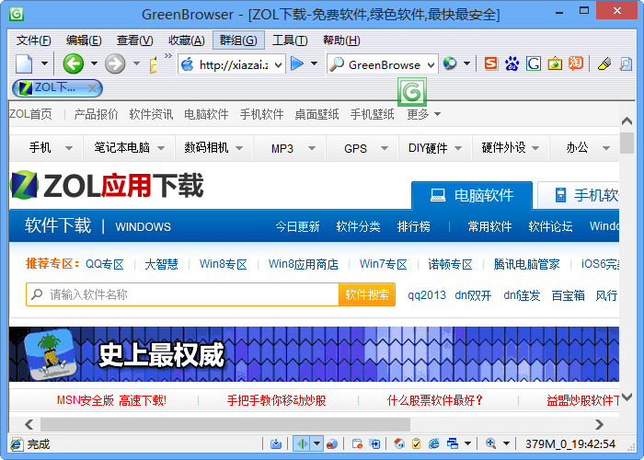
Task: Open the 编辑(E) menu
Action: point(84,40)
